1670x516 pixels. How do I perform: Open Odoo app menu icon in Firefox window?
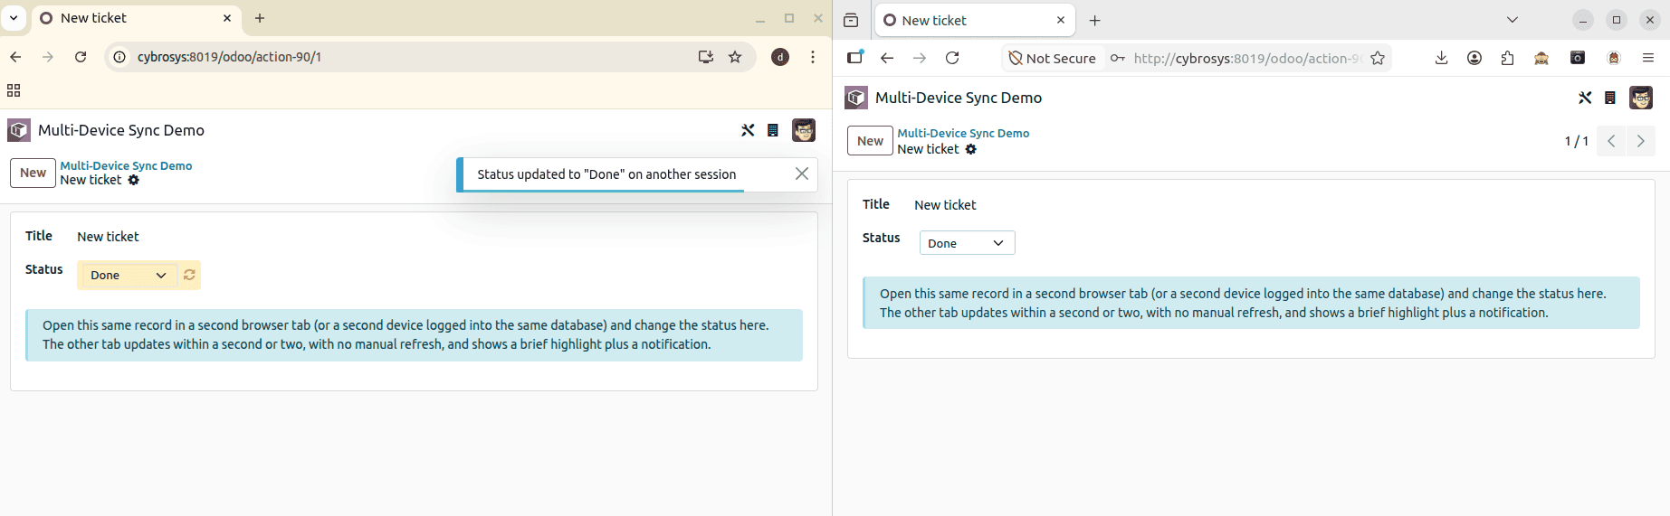coord(856,98)
